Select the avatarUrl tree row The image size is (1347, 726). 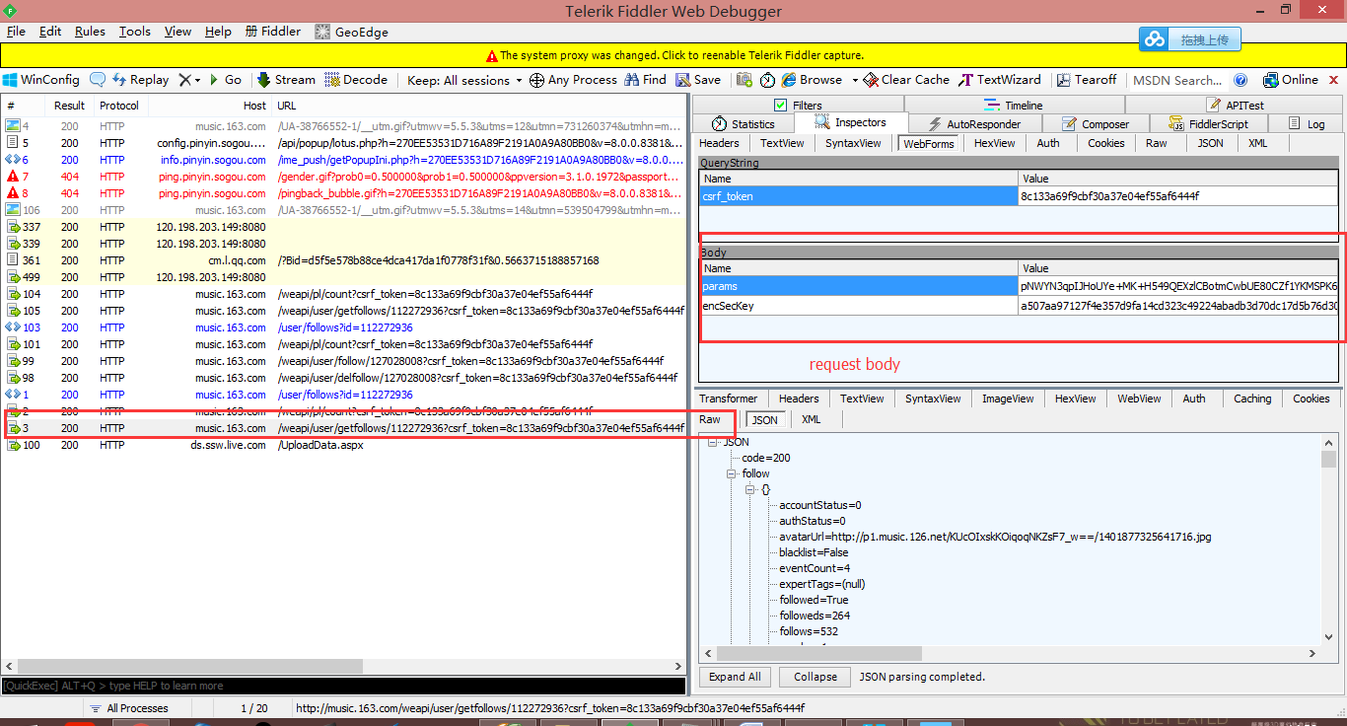click(995, 537)
